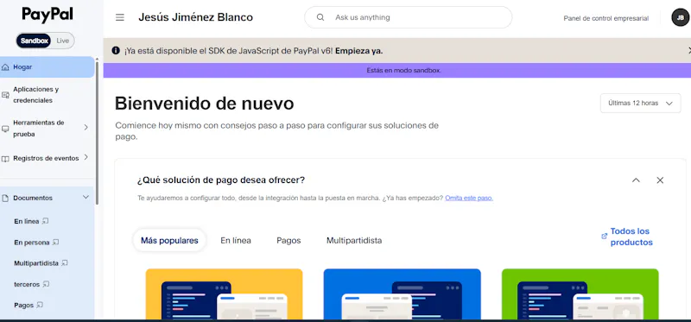Open the hamburger menu icon

120,17
